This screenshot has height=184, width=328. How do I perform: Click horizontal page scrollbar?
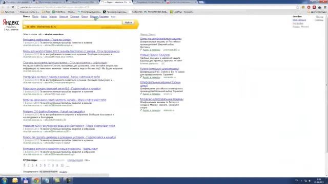click(54, 175)
